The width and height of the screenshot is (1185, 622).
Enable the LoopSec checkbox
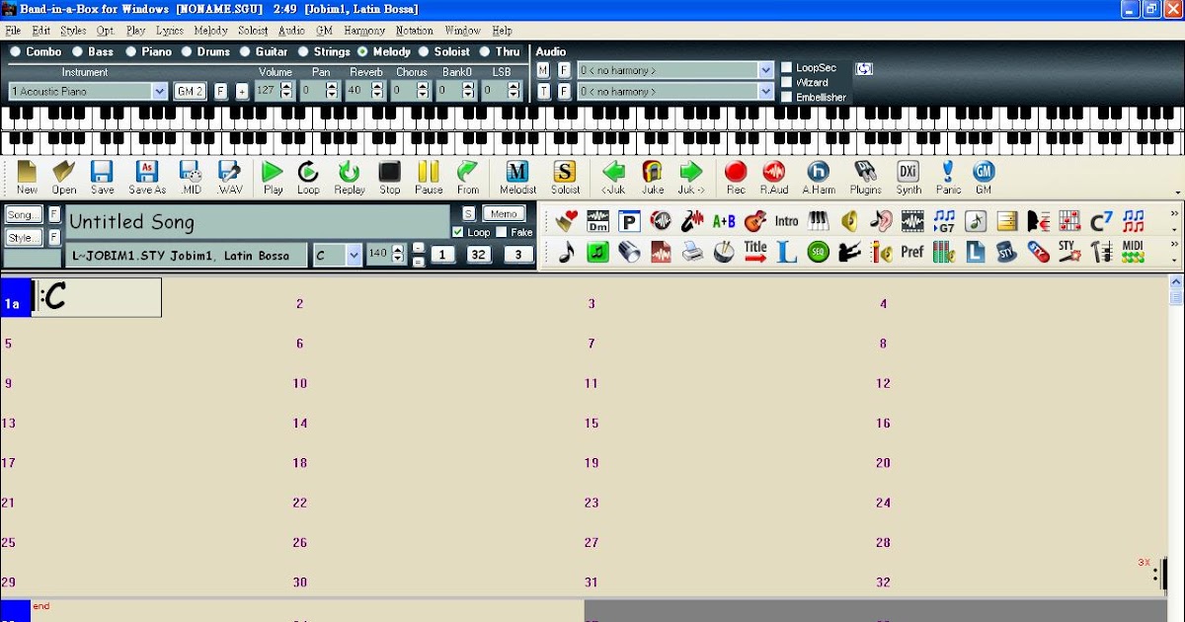tap(787, 68)
